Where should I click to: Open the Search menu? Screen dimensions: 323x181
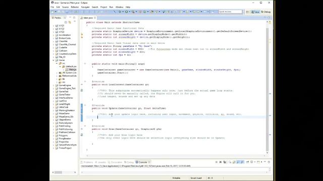pyautogui.click(x=95, y=7)
